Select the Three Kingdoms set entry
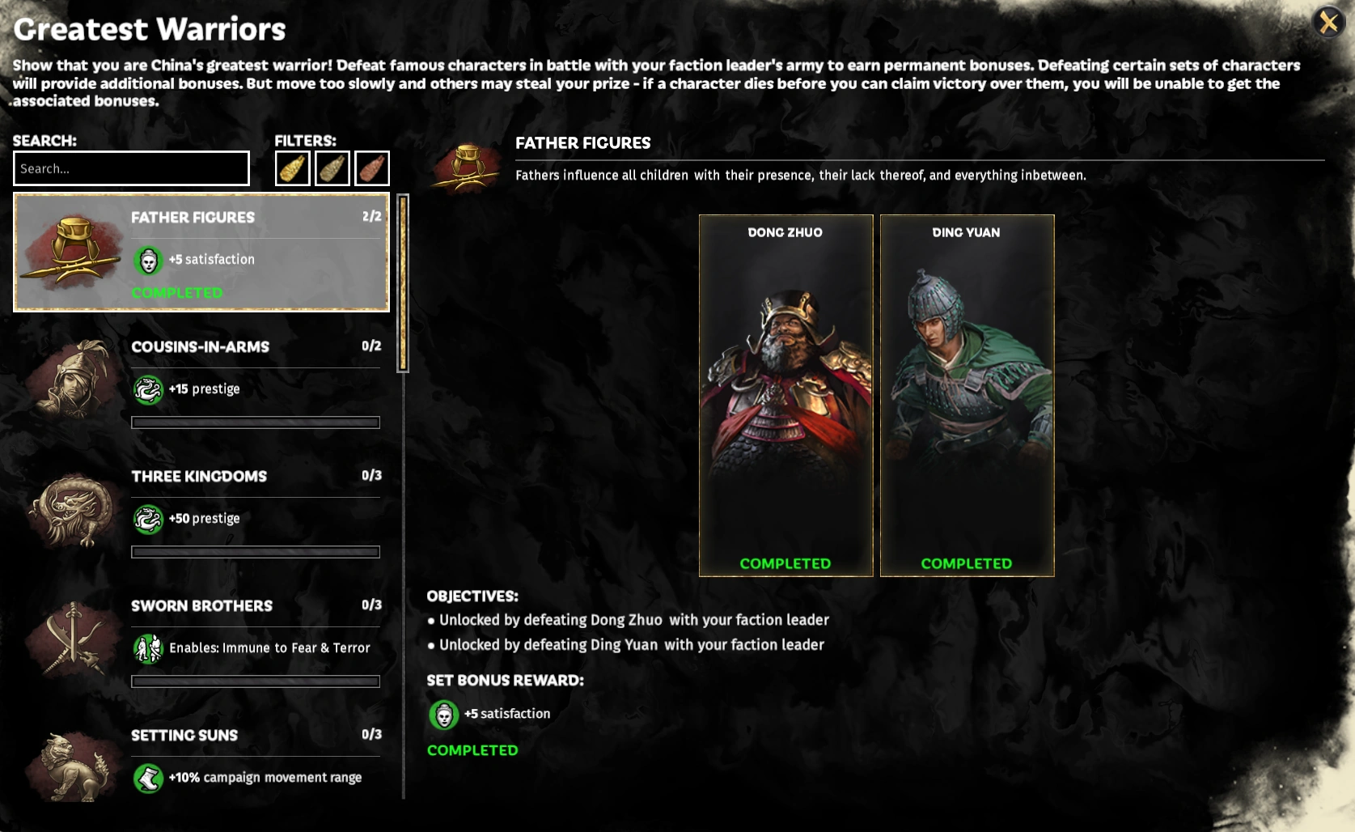1355x832 pixels. pyautogui.click(x=201, y=511)
